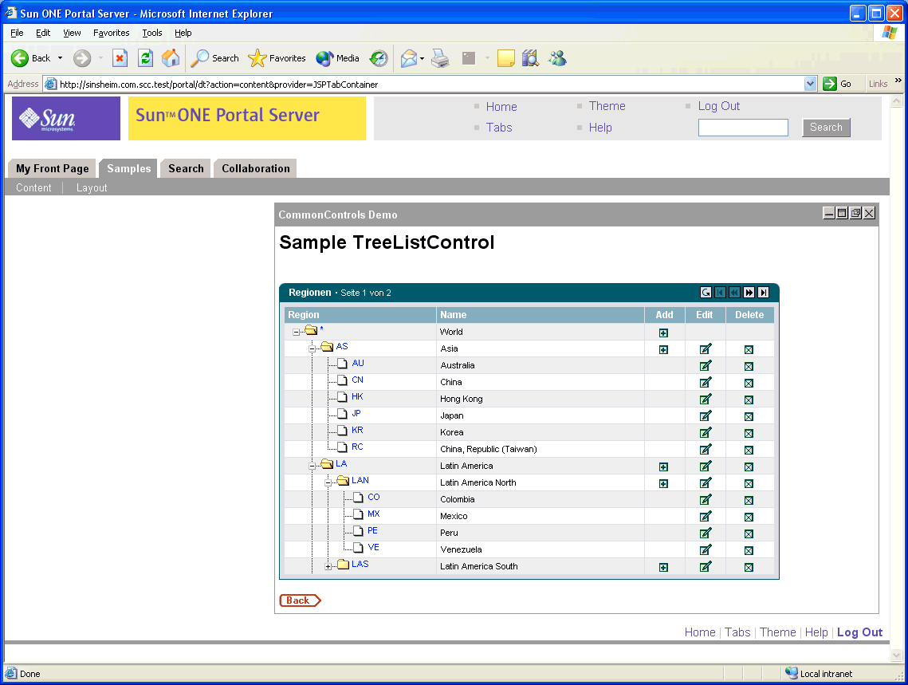Image resolution: width=908 pixels, height=685 pixels.
Task: Open the Mail toolbar icon
Action: tap(409, 58)
